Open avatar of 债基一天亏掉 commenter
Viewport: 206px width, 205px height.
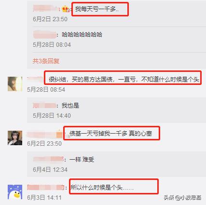pos(15,138)
